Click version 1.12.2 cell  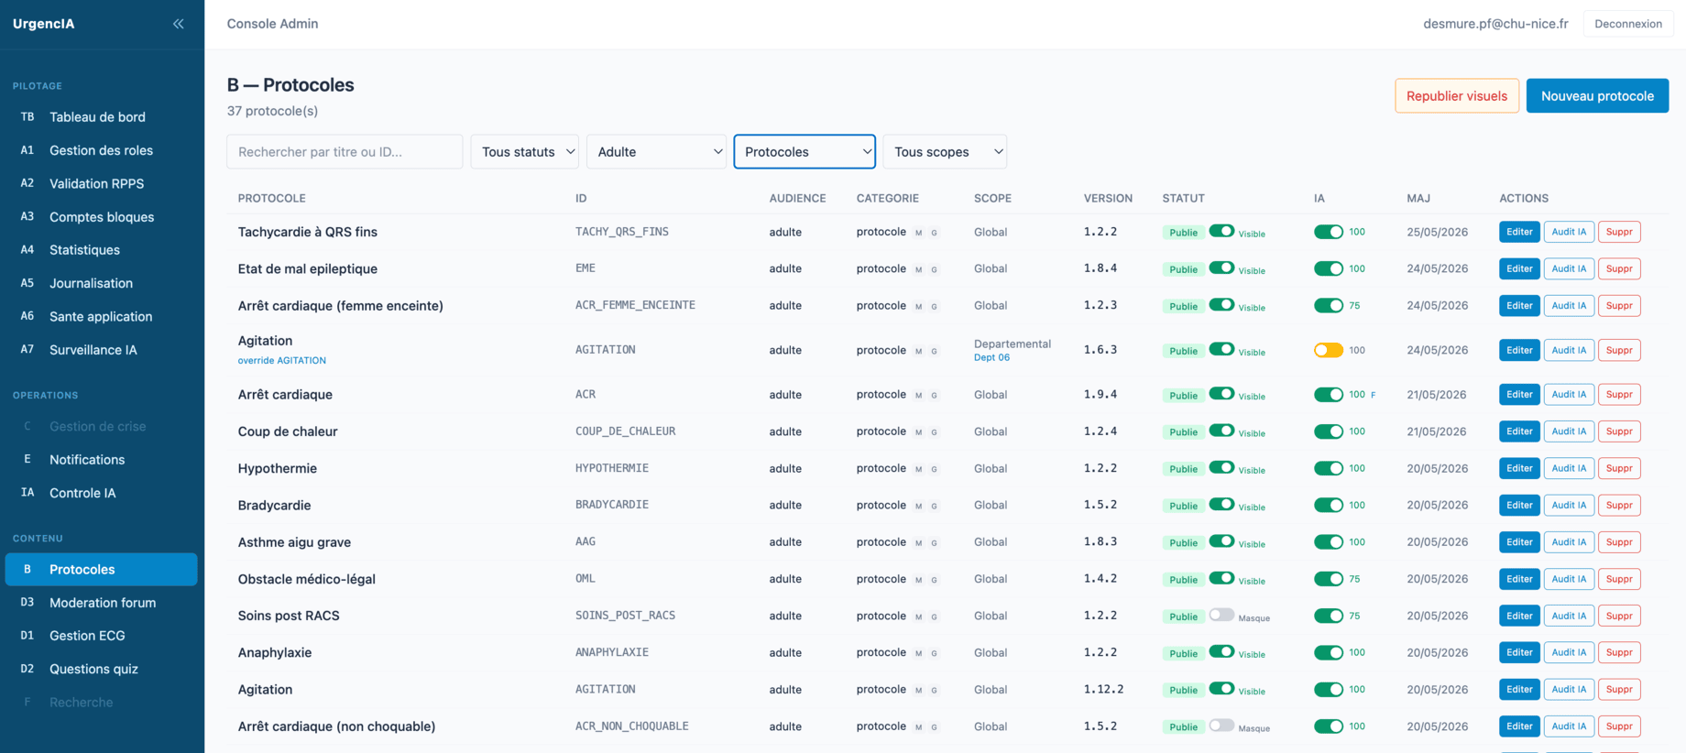[x=1103, y=690]
